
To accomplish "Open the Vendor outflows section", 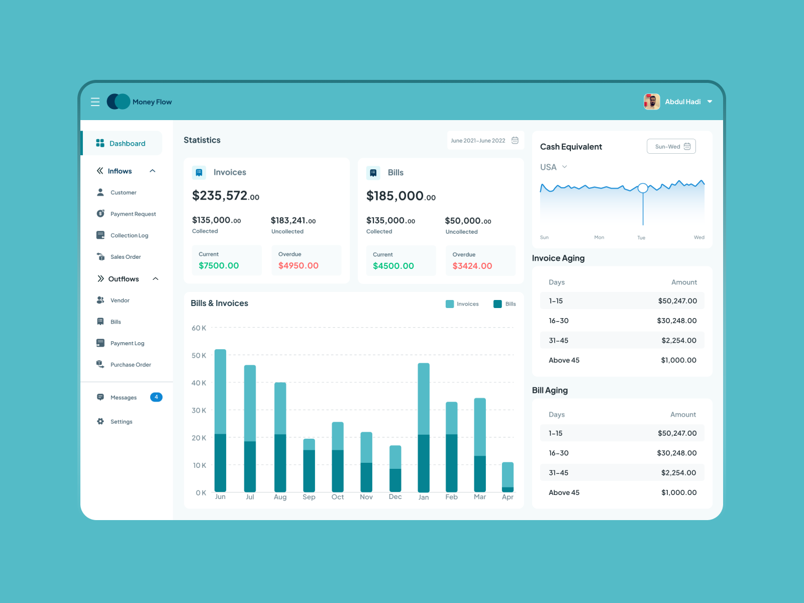I will pyautogui.click(x=120, y=300).
